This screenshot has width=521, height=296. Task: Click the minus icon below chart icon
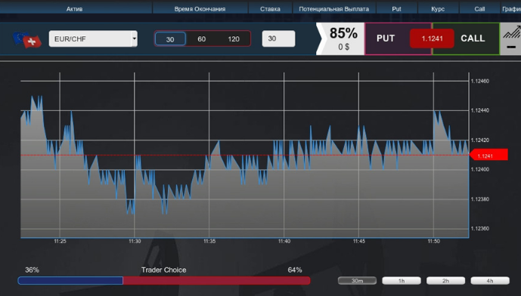511,47
